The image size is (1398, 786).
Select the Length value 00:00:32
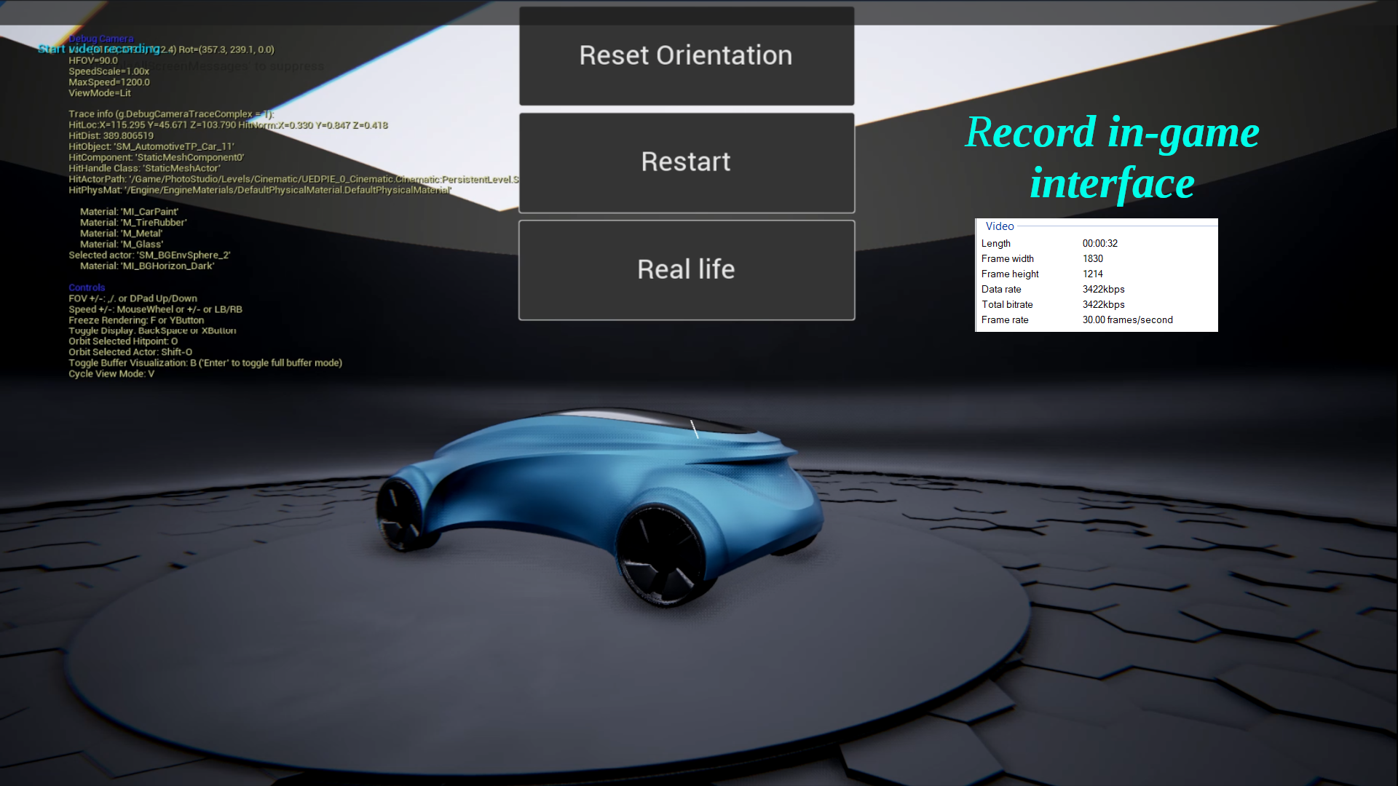point(1099,244)
